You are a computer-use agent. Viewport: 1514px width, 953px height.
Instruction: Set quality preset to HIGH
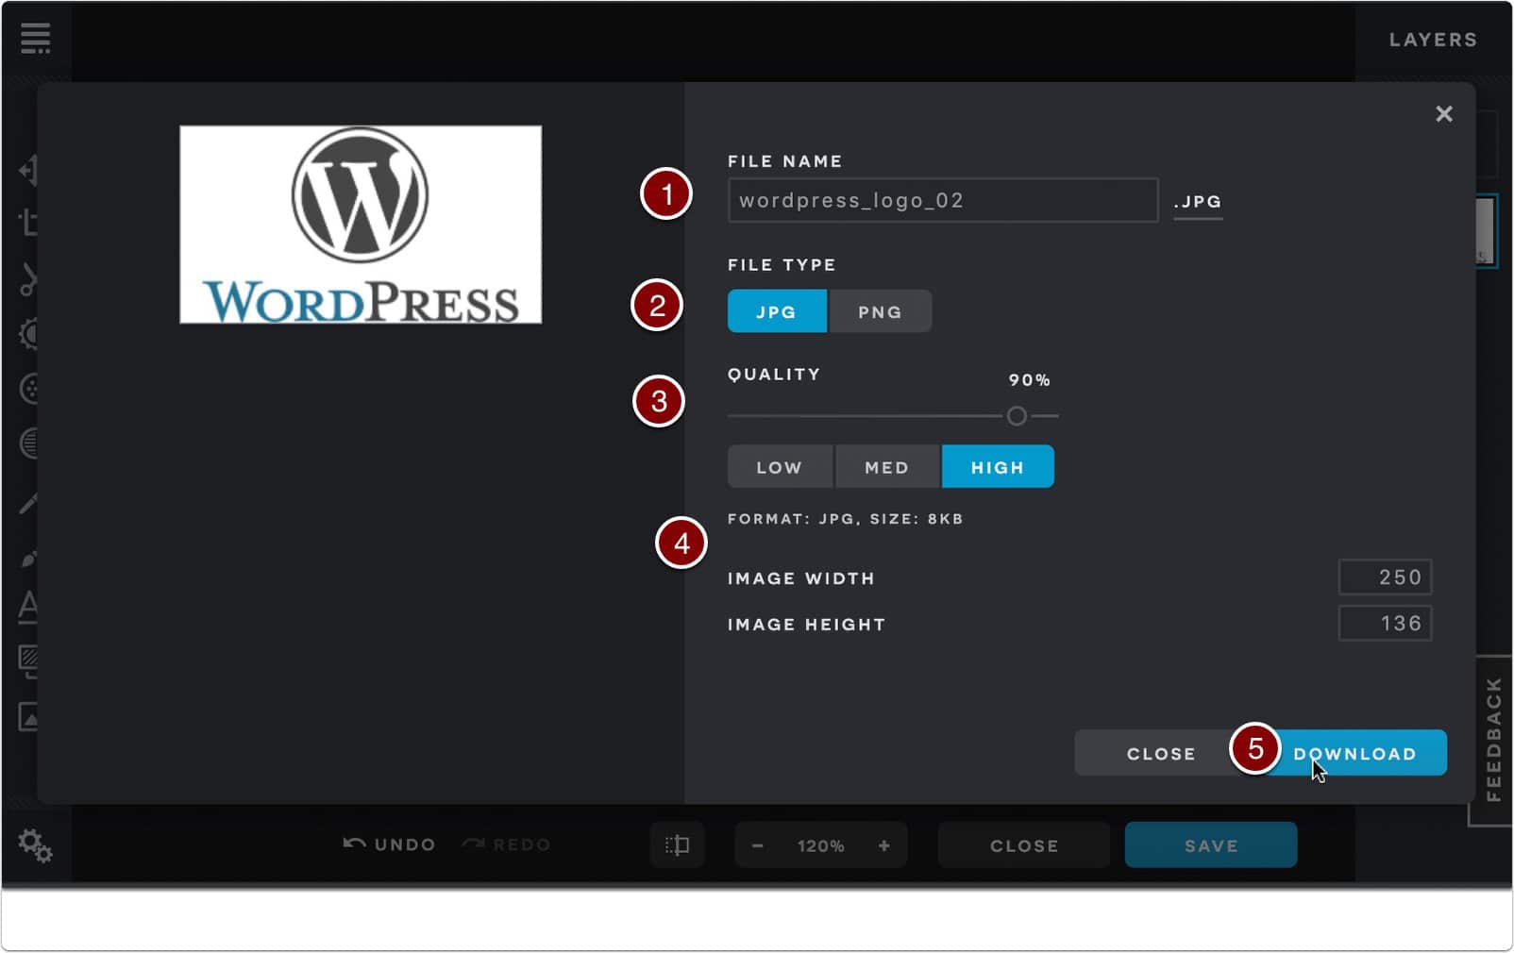click(x=998, y=467)
